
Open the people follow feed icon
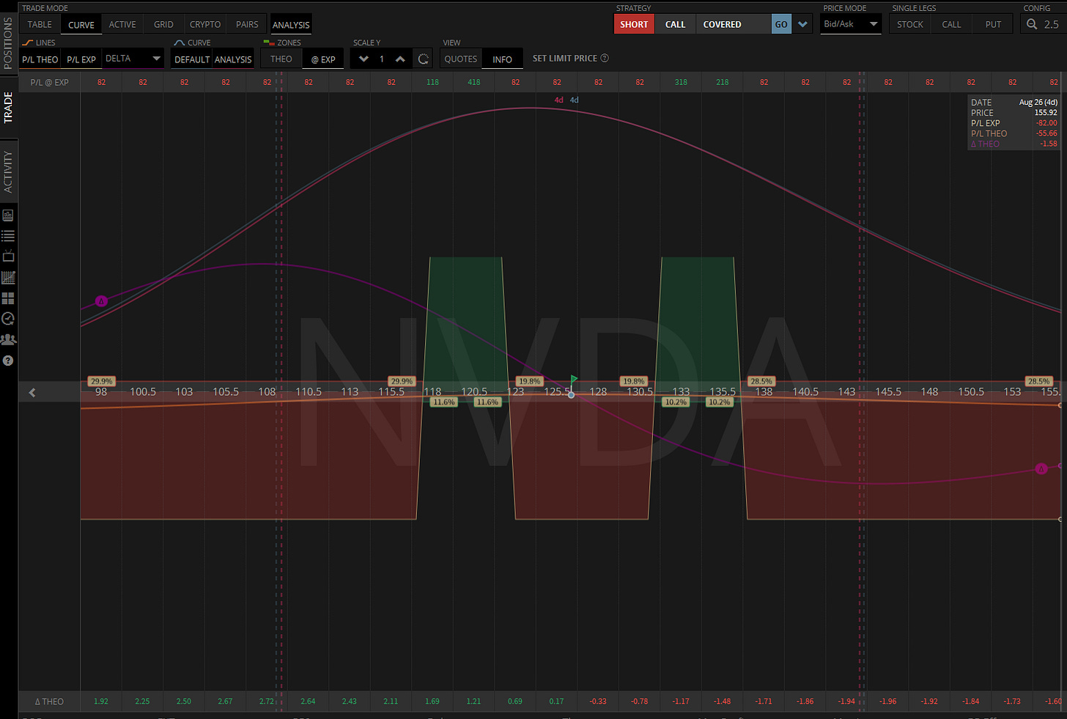8,339
